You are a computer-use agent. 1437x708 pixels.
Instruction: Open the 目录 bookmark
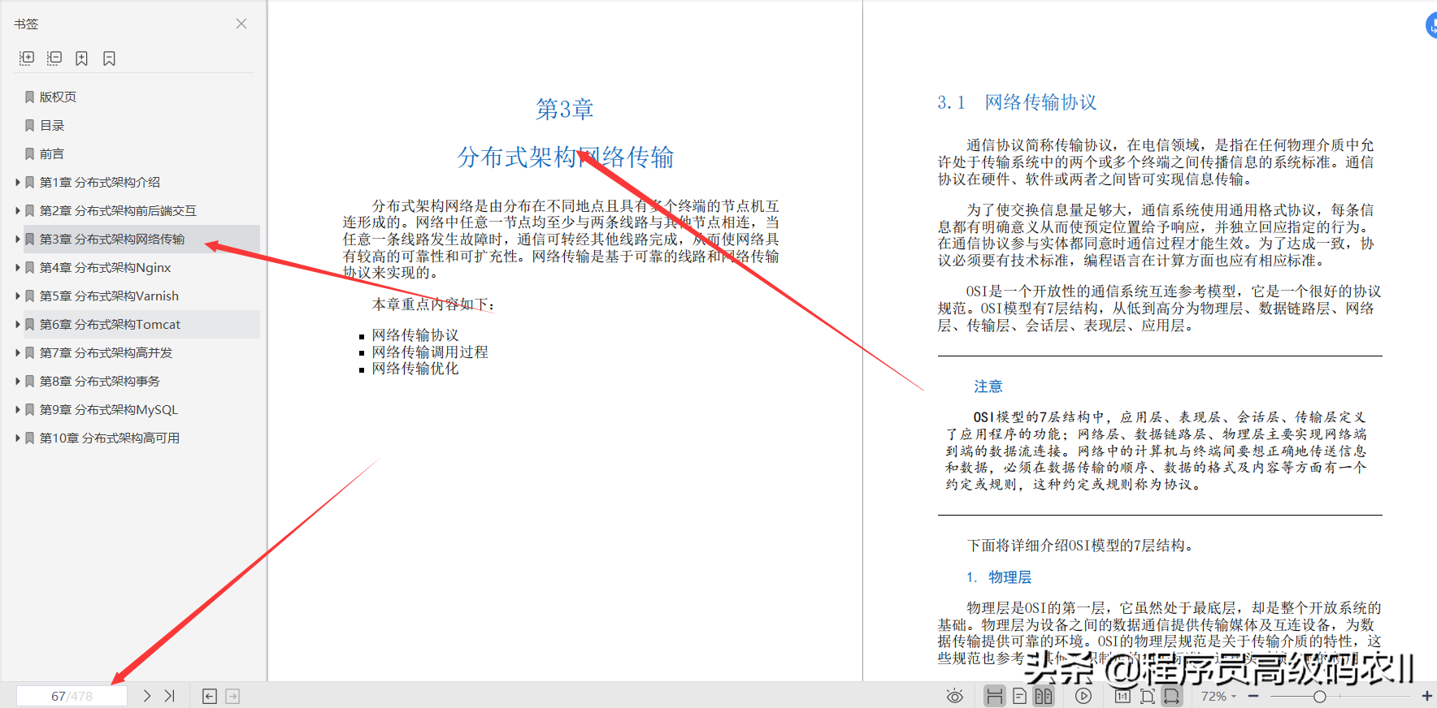(52, 125)
